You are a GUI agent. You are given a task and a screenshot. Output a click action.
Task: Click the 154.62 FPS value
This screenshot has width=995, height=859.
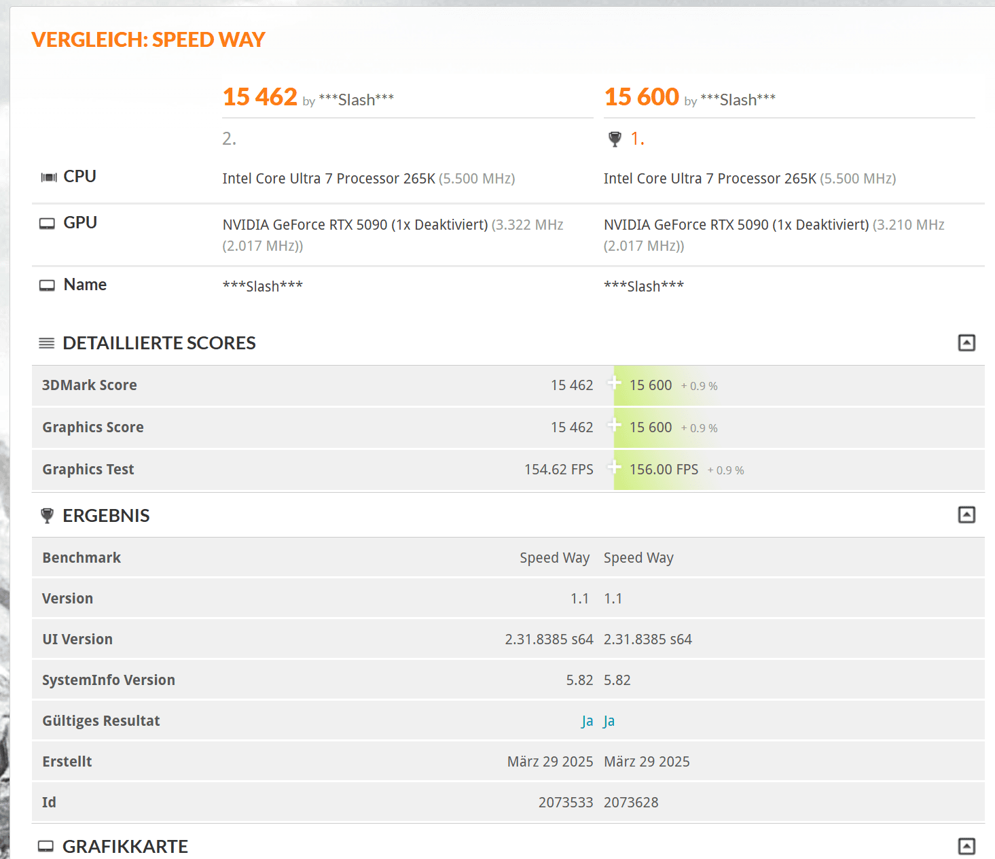[559, 470]
